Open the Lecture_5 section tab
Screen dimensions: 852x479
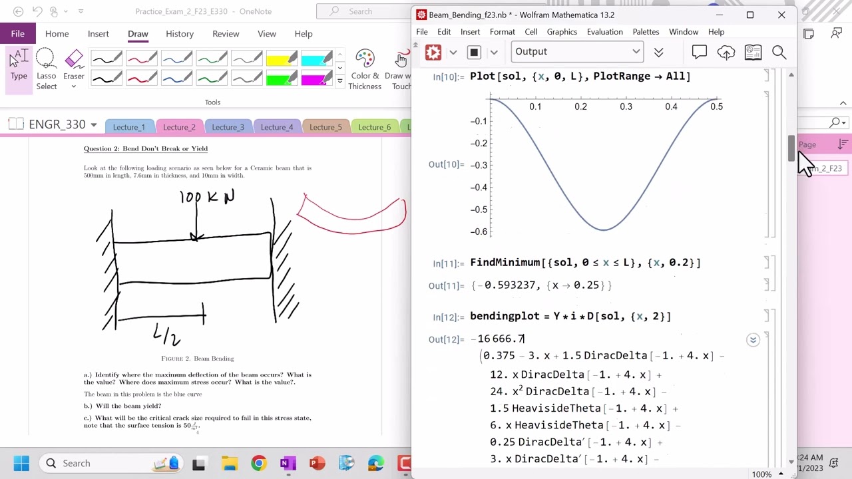tap(325, 127)
